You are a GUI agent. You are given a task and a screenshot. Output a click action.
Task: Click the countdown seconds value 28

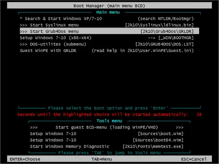199,114
